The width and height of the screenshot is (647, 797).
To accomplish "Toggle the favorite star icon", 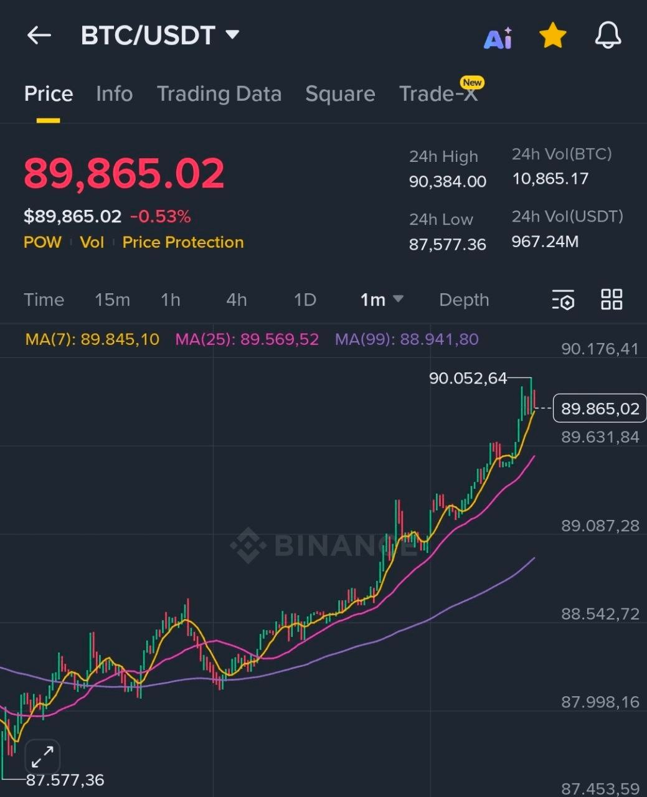I will (x=552, y=36).
